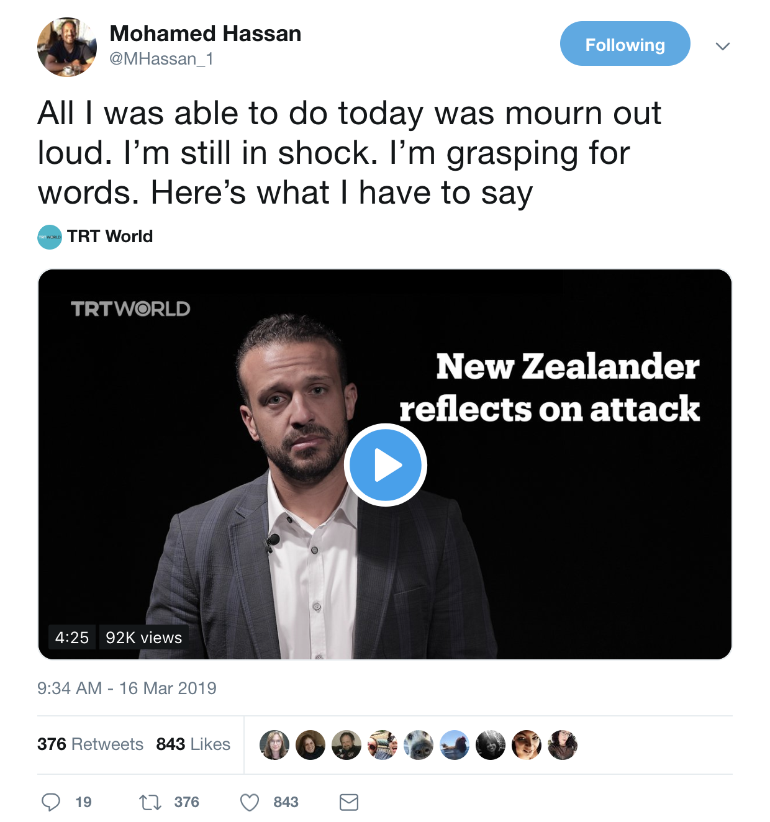Screen dimensions: 770x822
Task: Click the dog photo liker avatar
Action: click(x=419, y=744)
